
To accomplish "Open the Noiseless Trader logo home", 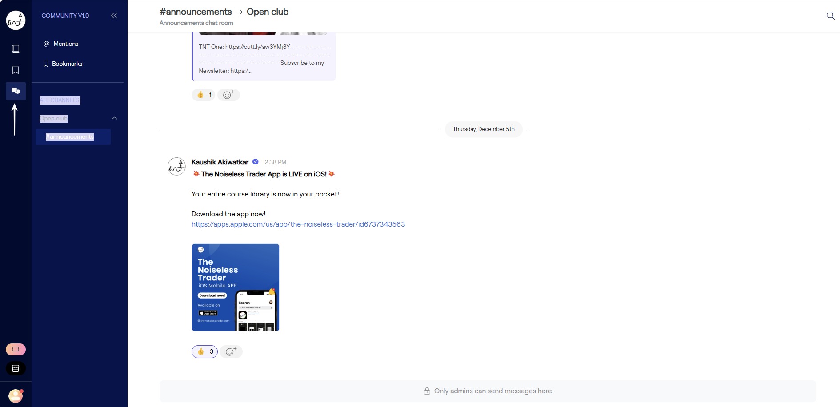I will point(16,20).
